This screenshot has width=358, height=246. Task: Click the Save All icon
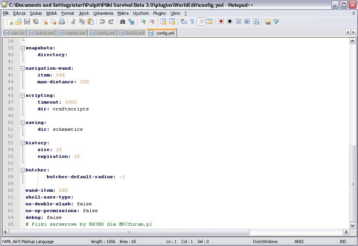click(36, 22)
